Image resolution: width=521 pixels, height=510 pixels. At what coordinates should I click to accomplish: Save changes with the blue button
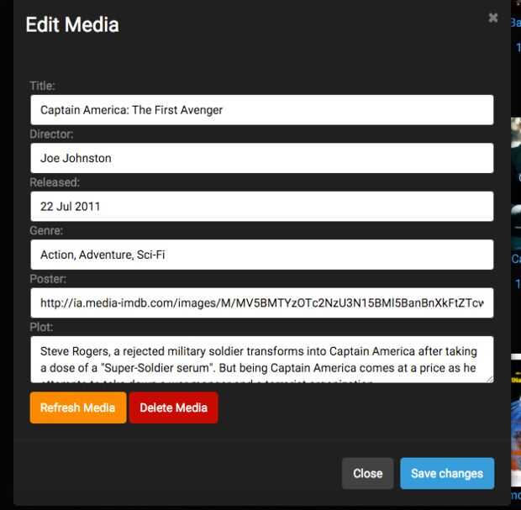447,474
